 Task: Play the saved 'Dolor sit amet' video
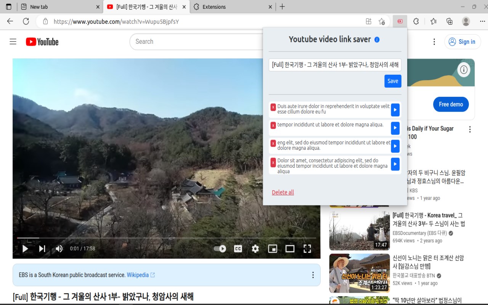coord(395,164)
